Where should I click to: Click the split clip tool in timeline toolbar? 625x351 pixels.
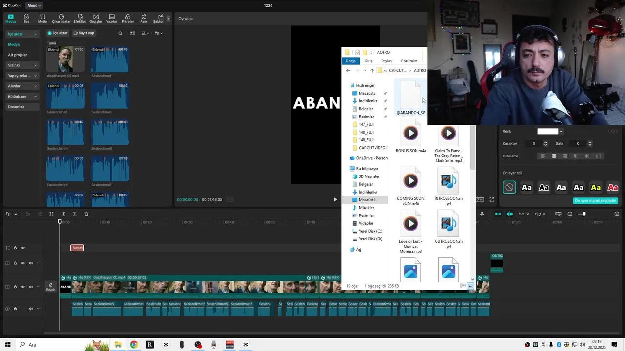(x=51, y=214)
